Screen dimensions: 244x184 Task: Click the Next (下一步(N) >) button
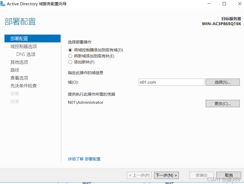pyautogui.click(x=166, y=175)
